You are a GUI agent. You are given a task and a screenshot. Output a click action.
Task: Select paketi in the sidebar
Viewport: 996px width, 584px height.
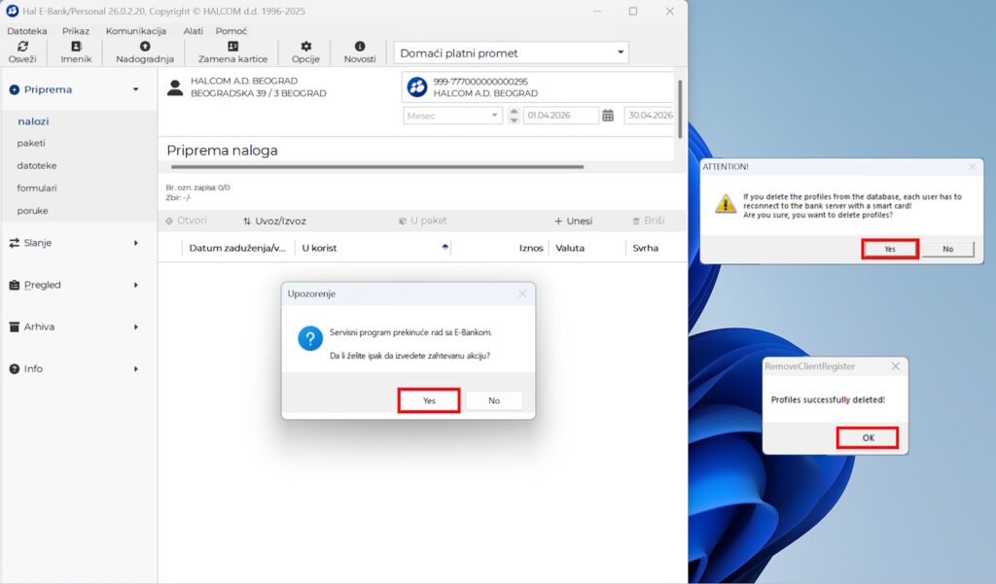coord(31,143)
